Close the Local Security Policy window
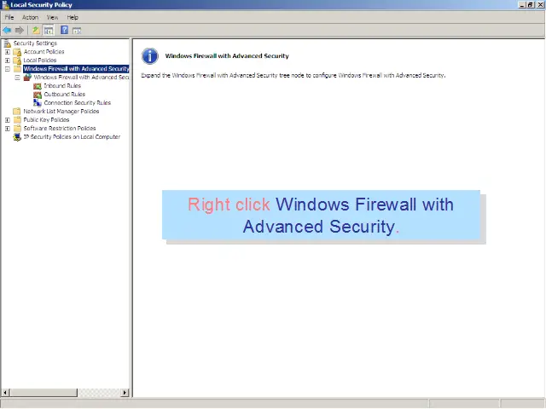This screenshot has width=546, height=409. coord(540,5)
